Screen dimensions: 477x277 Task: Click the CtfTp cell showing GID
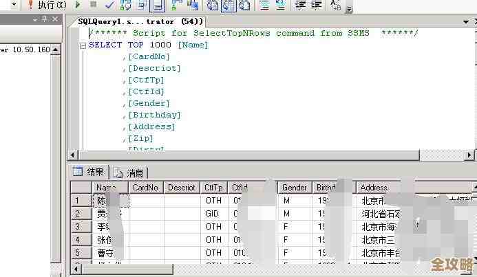coord(213,214)
